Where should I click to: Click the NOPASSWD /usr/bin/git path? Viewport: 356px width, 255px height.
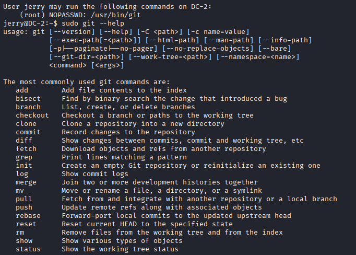[115, 15]
